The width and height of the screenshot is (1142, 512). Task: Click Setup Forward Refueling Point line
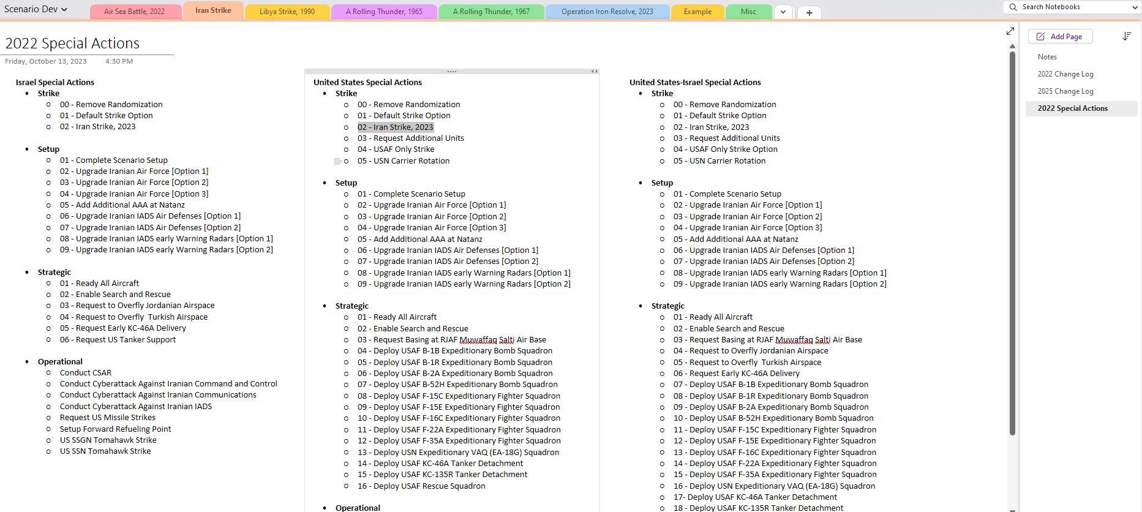pos(116,429)
